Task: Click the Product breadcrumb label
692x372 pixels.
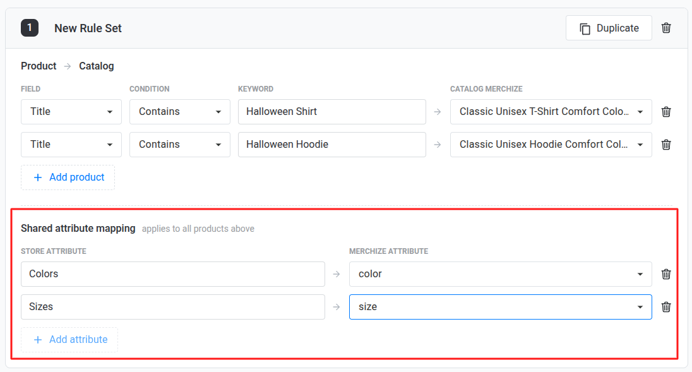Action: tap(39, 66)
